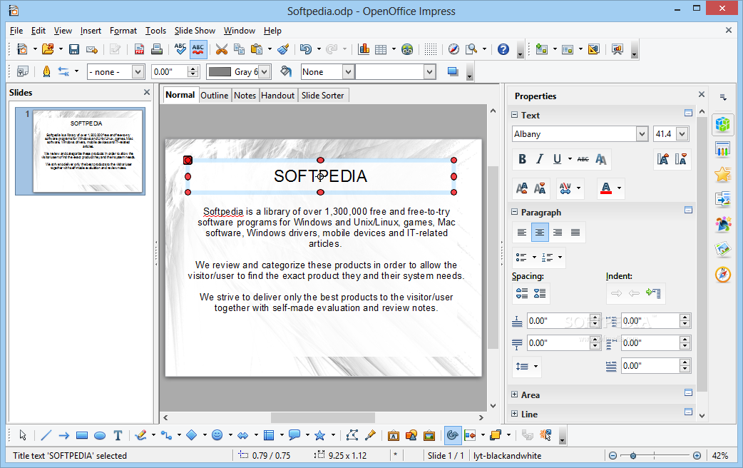Click the Save document icon
This screenshot has height=468, width=743.
tap(74, 49)
